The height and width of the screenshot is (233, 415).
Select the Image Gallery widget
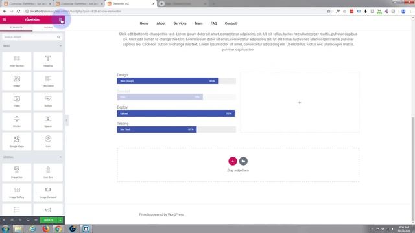coord(17,192)
